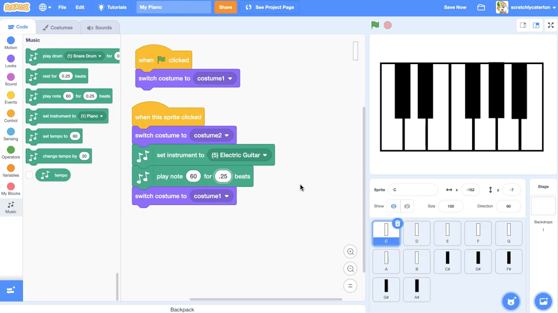Open the (1) Piano instrument dropdown

pos(92,116)
